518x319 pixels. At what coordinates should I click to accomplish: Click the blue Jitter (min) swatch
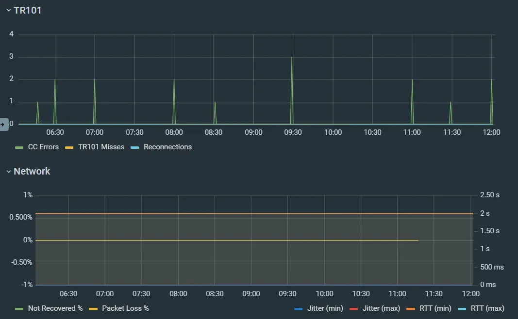click(298, 309)
